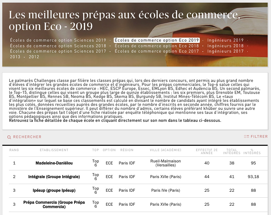The image size is (271, 215).
Task: Click rank number 1 in the table
Action: (14, 163)
